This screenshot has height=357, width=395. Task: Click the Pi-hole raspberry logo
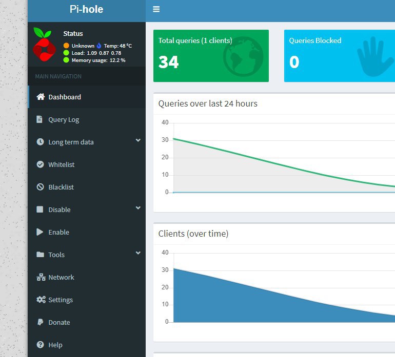(44, 44)
